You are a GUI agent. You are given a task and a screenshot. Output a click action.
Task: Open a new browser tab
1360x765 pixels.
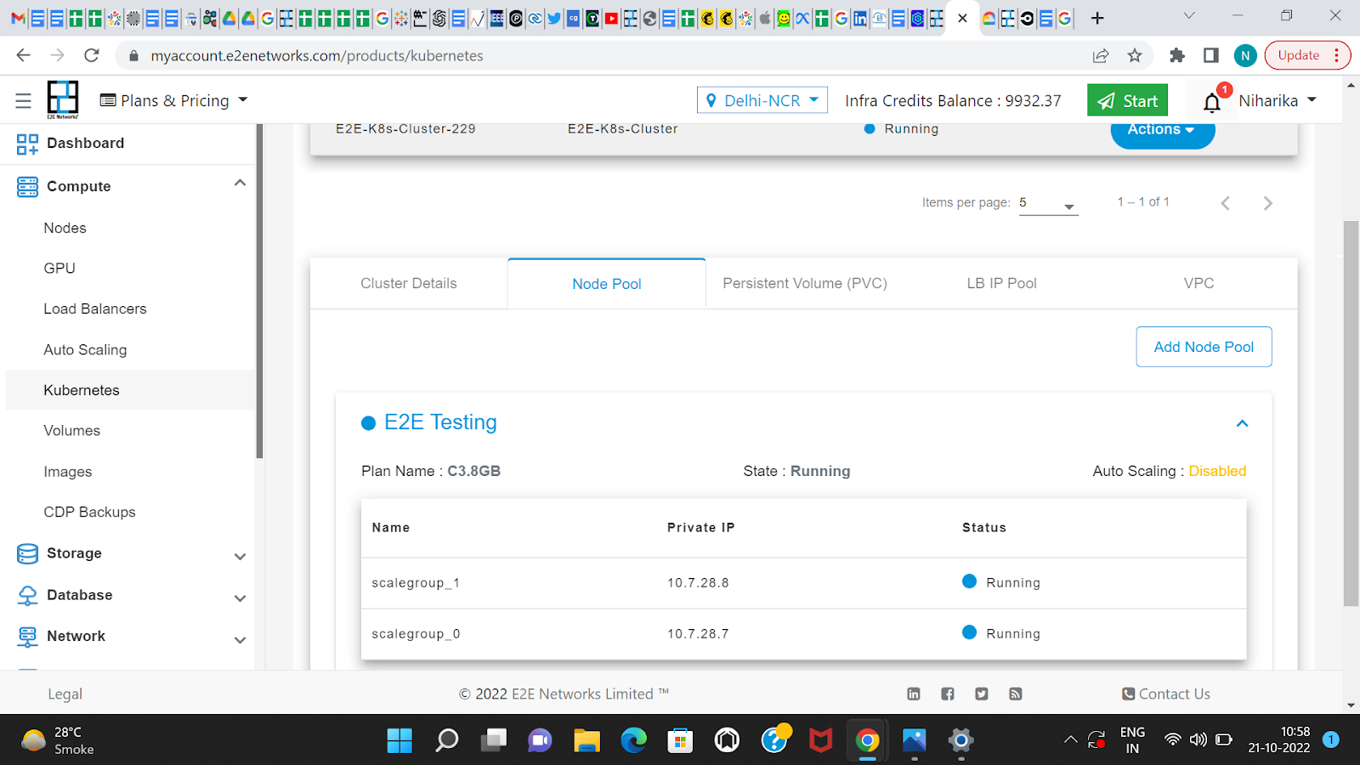pyautogui.click(x=1097, y=18)
